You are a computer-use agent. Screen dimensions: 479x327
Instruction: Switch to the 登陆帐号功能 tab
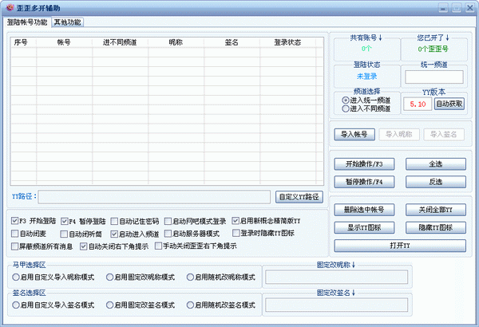pyautogui.click(x=27, y=22)
